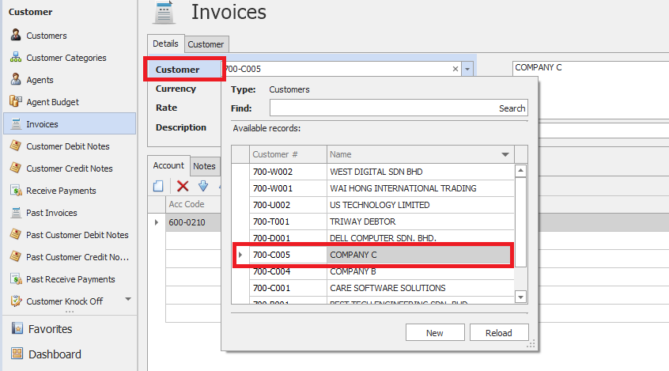Image resolution: width=669 pixels, height=371 pixels.
Task: Delete the row with the red X icon
Action: click(183, 186)
